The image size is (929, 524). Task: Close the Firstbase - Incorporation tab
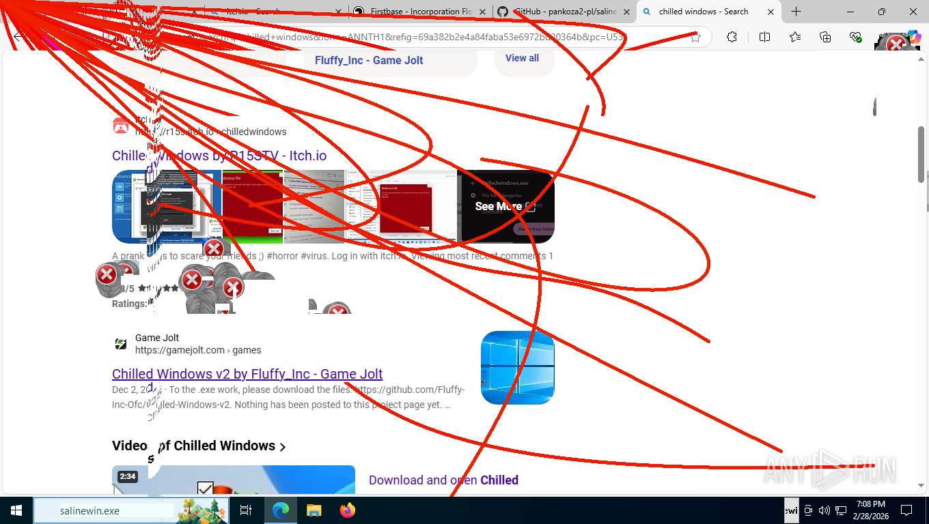[482, 12]
